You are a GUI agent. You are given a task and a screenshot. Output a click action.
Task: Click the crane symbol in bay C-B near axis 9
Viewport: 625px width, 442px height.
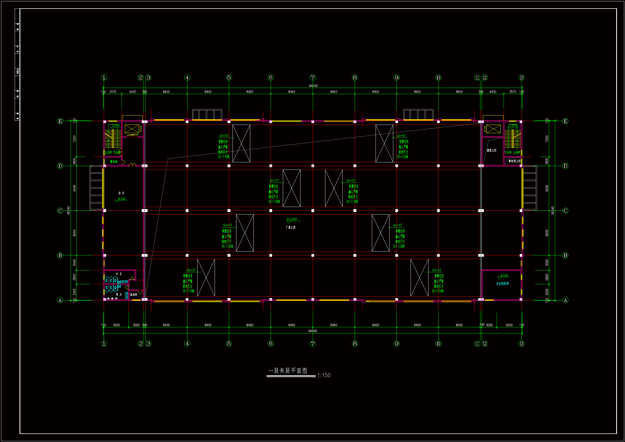pyautogui.click(x=381, y=233)
